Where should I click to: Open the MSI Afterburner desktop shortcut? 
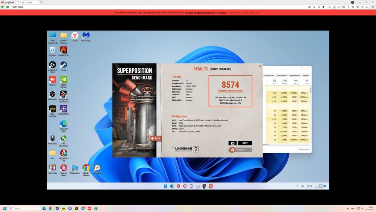pyautogui.click(x=64, y=140)
